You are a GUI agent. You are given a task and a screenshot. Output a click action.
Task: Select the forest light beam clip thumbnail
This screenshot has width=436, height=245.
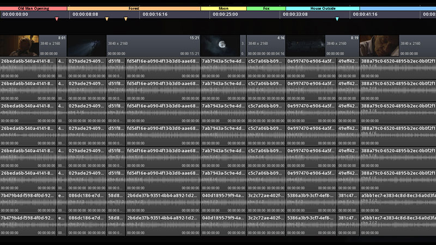pos(87,46)
